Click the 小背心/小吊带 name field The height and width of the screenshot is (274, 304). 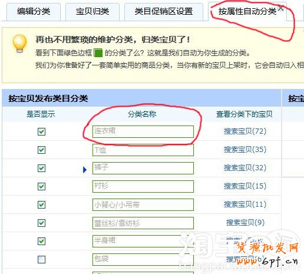[x=143, y=204]
